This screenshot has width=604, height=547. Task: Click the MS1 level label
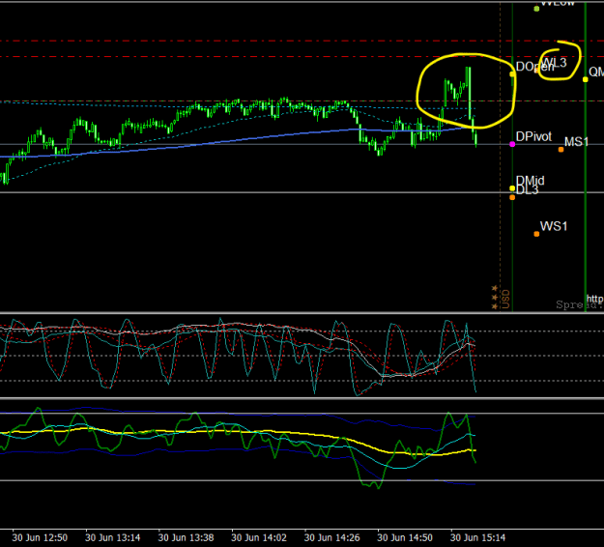[576, 142]
